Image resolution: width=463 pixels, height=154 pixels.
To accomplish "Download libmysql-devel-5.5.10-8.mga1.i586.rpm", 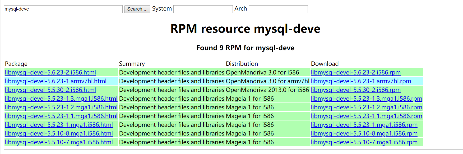I will tap(364, 133).
